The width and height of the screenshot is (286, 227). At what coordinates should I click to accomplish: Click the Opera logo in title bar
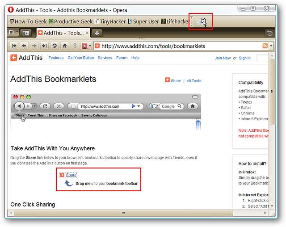pos(11,10)
